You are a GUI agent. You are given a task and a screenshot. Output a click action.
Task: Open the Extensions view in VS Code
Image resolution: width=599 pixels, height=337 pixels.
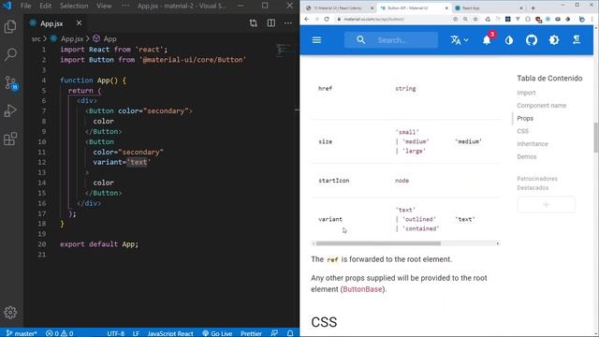point(10,139)
